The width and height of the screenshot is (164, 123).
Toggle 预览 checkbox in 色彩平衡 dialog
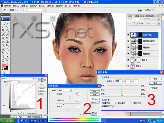(x=150, y=88)
